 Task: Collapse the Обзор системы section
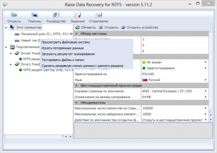pyautogui.click(x=77, y=34)
